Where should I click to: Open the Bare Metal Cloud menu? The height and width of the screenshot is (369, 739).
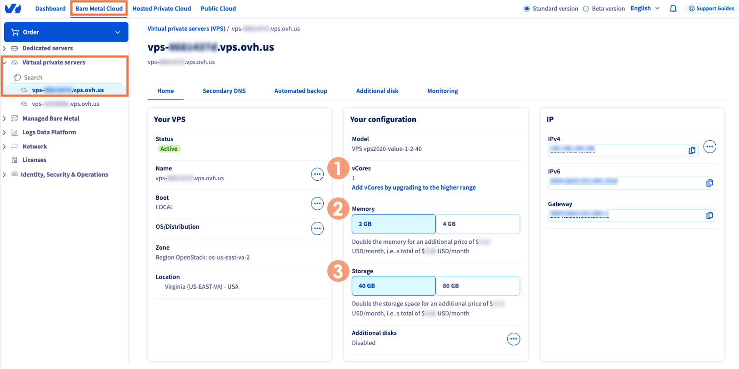coord(99,9)
